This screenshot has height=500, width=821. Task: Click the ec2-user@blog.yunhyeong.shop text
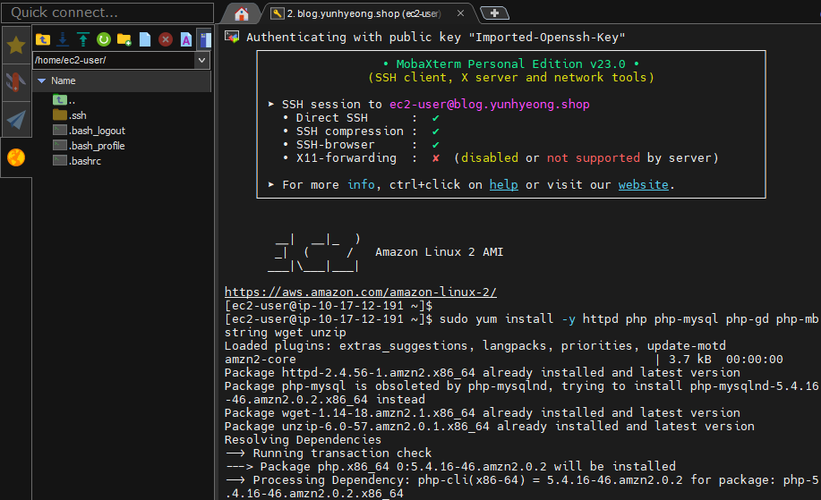(x=489, y=104)
